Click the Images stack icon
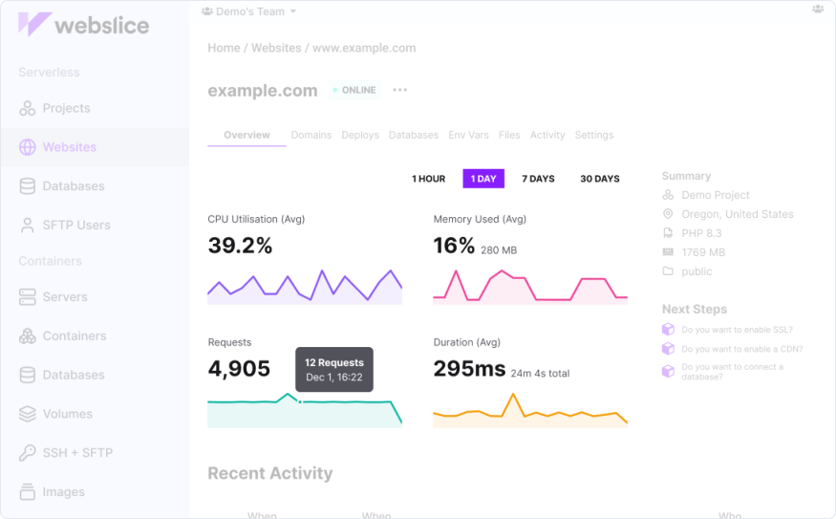This screenshot has width=836, height=519. pyautogui.click(x=28, y=492)
